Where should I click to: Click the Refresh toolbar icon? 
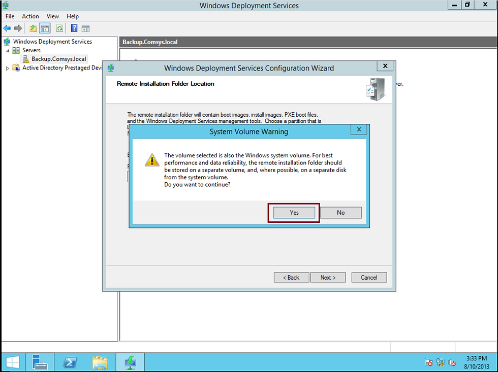[59, 28]
